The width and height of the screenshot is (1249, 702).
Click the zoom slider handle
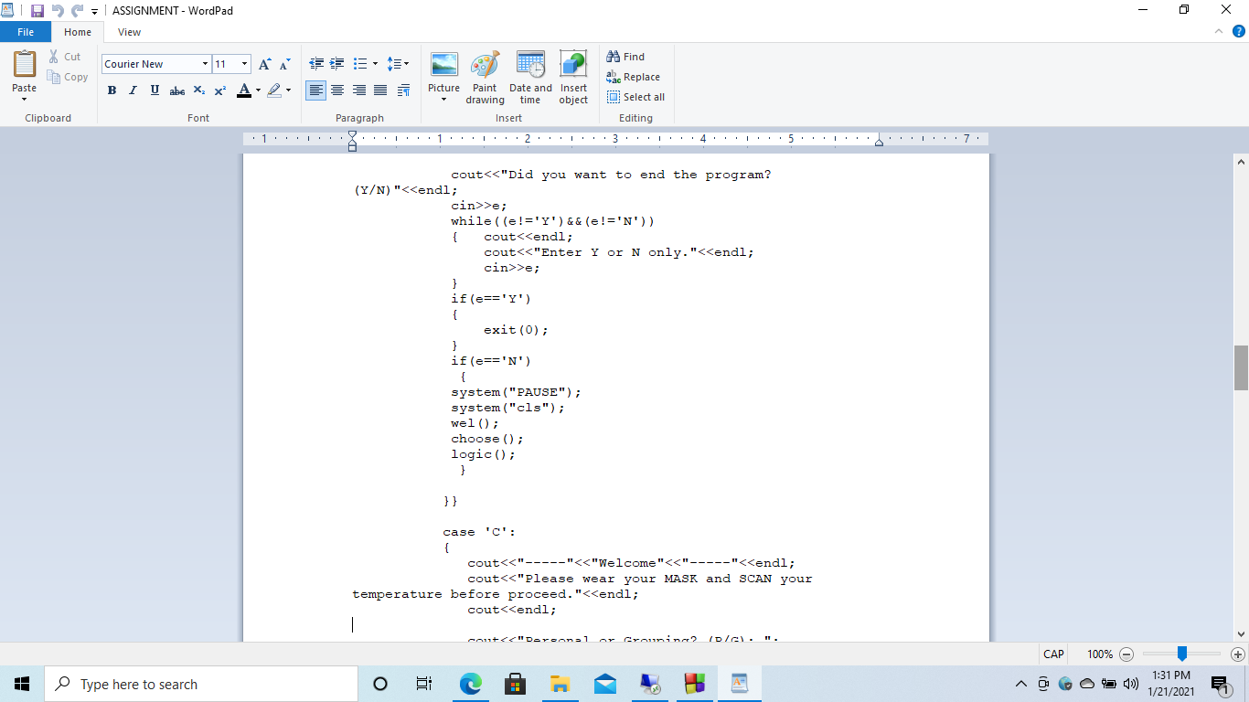click(1182, 654)
